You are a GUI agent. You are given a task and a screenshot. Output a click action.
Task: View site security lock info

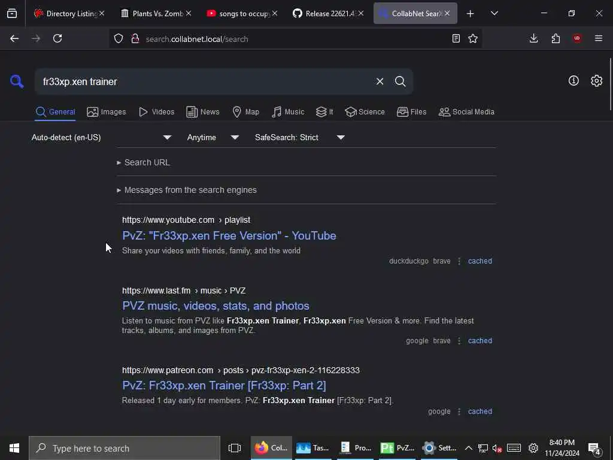tap(135, 39)
